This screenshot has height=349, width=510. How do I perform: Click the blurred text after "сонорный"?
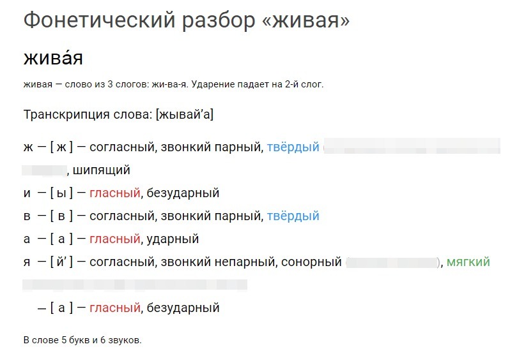tap(392, 262)
